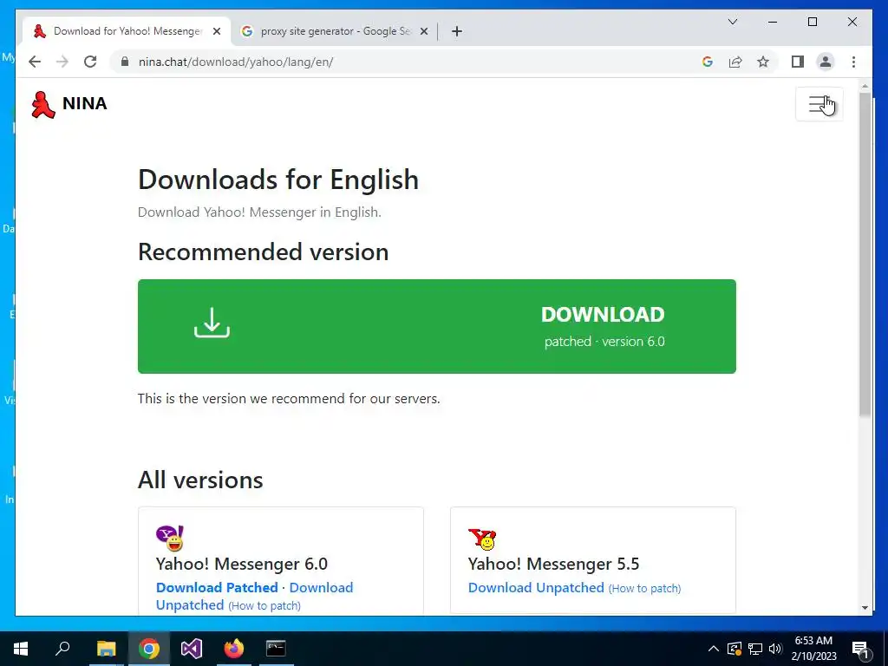
Task: Go back to the previous page
Action: (x=35, y=62)
